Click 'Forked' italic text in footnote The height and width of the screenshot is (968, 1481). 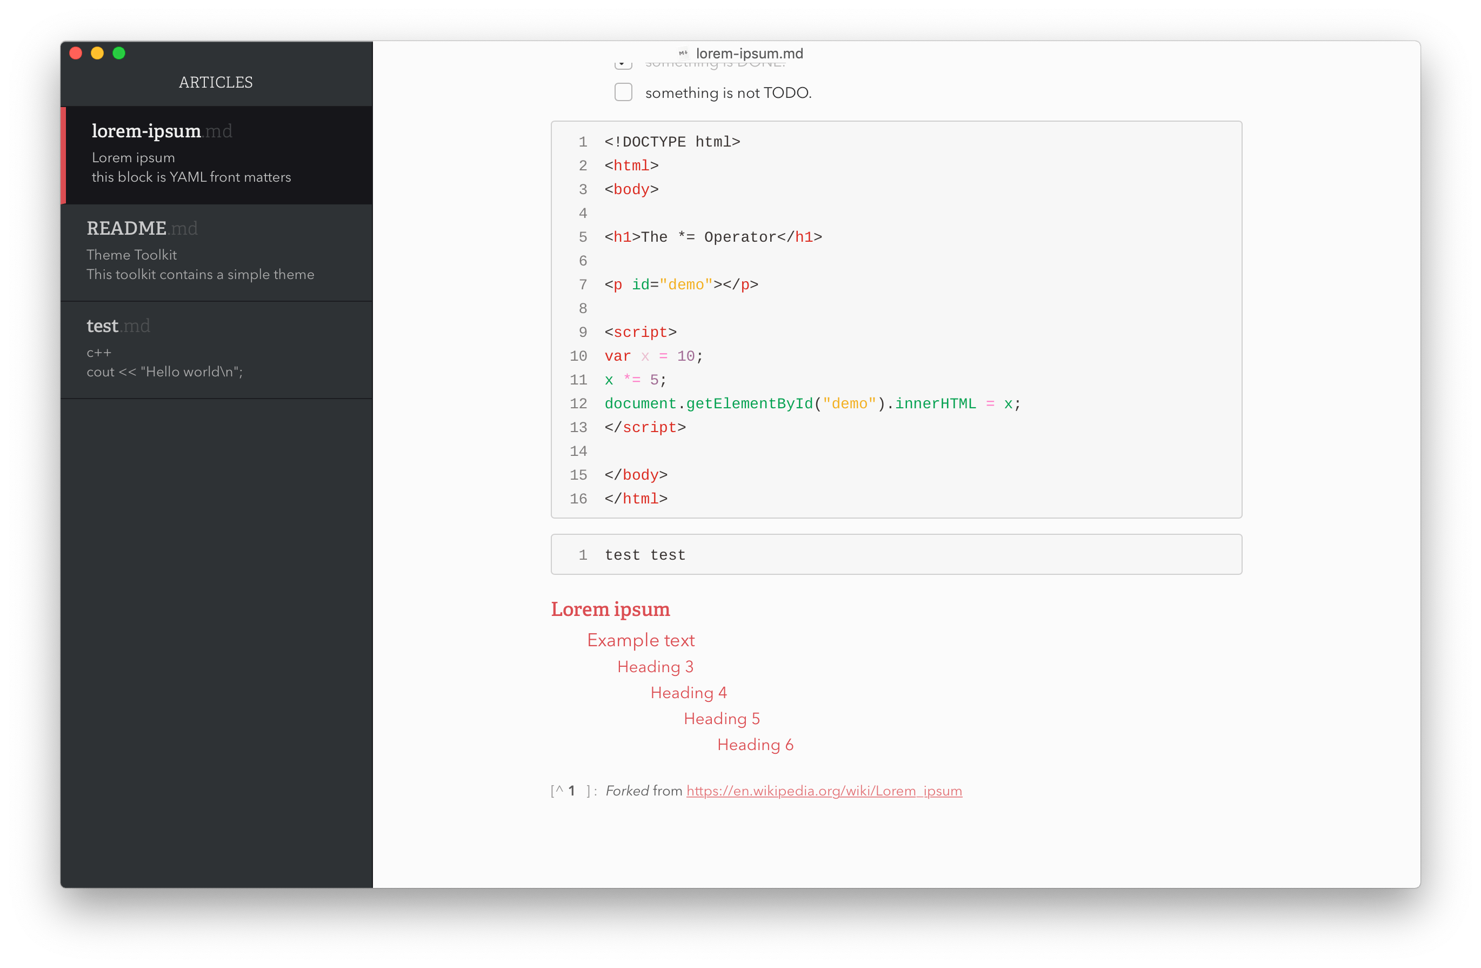pyautogui.click(x=627, y=791)
